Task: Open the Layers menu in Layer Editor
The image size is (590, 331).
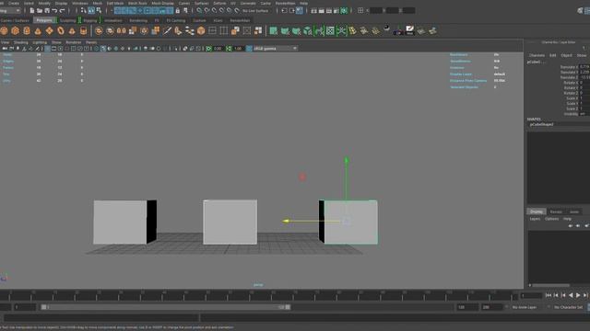Action: [535, 219]
